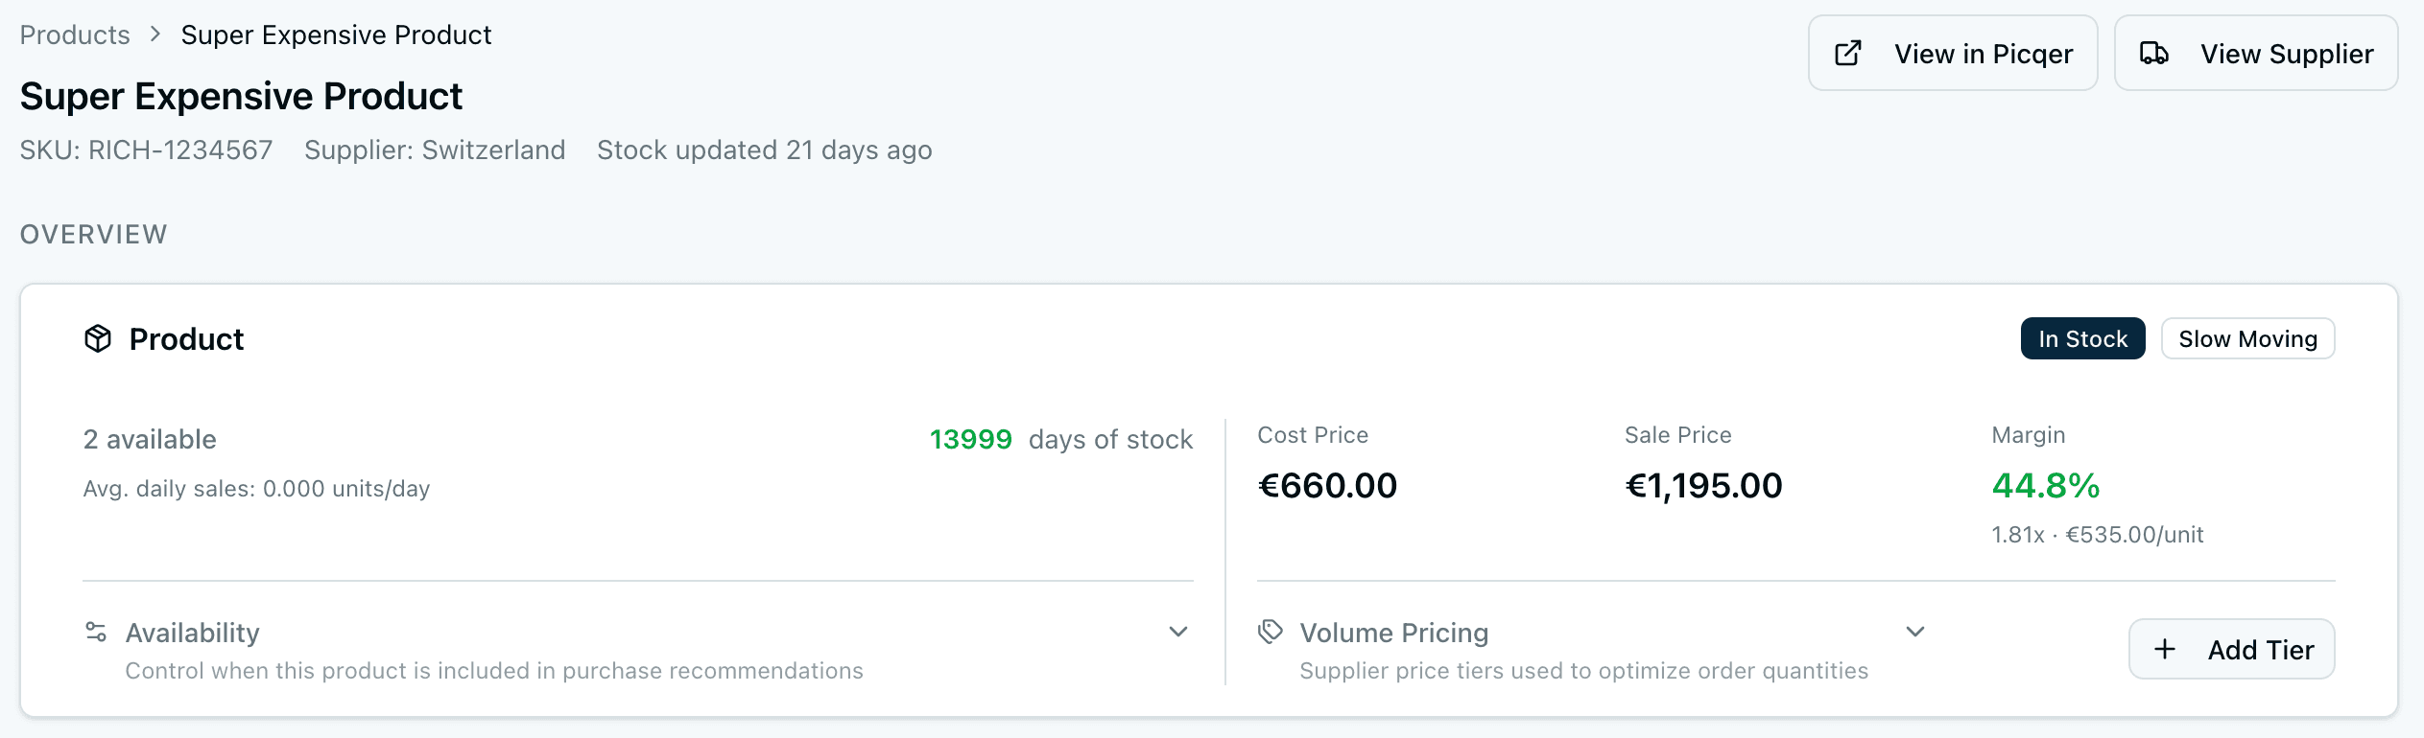Screen dimensions: 2424x738
Task: Select the Super Expensive Product breadcrumb
Action: click(336, 35)
